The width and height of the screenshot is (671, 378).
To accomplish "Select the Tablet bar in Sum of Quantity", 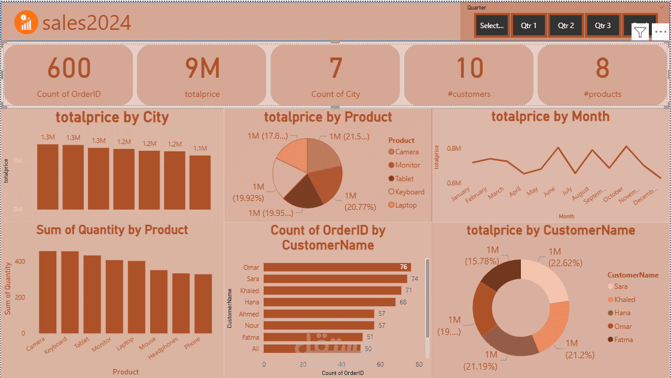I will pos(92,294).
